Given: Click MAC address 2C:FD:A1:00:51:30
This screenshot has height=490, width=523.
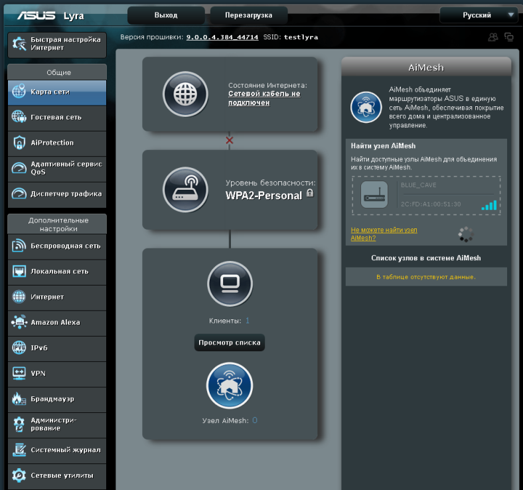Looking at the screenshot, I should 431,204.
